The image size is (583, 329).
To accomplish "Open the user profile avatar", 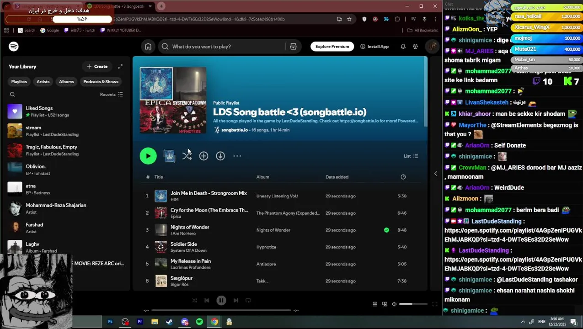I will click(432, 46).
